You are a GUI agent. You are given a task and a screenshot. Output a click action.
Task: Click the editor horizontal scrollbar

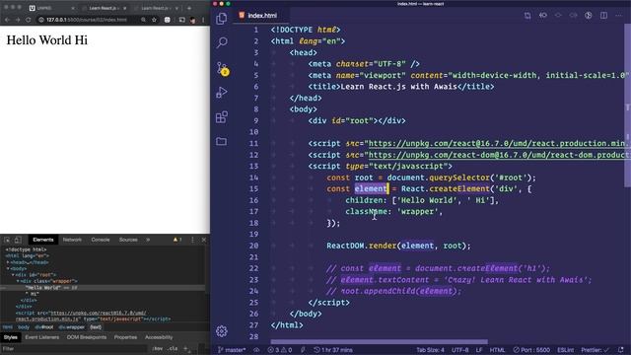pos(379,342)
